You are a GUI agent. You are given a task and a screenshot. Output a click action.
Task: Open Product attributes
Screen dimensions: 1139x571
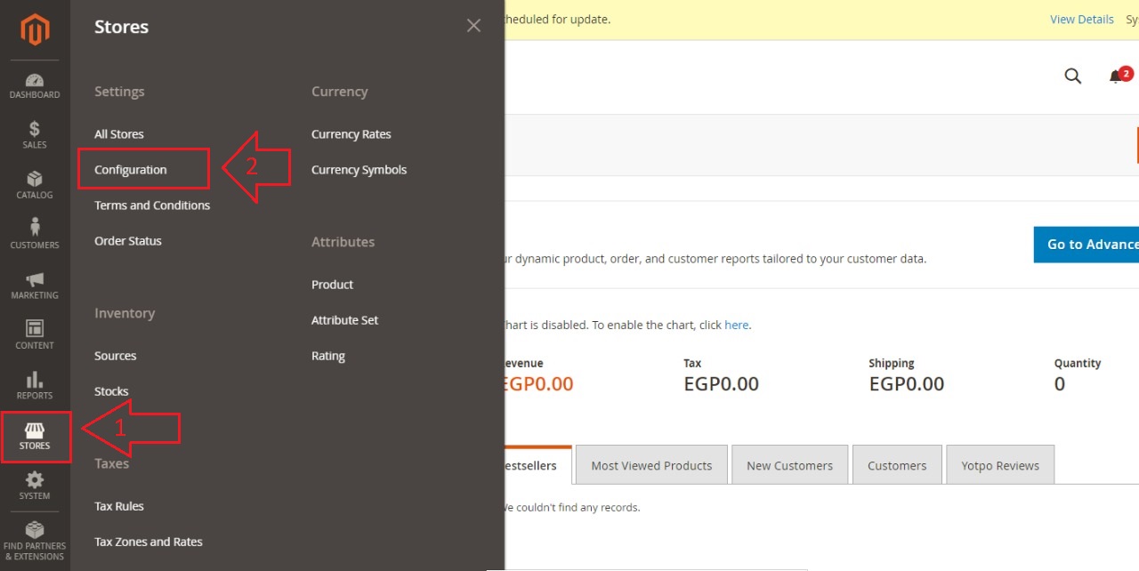click(332, 285)
